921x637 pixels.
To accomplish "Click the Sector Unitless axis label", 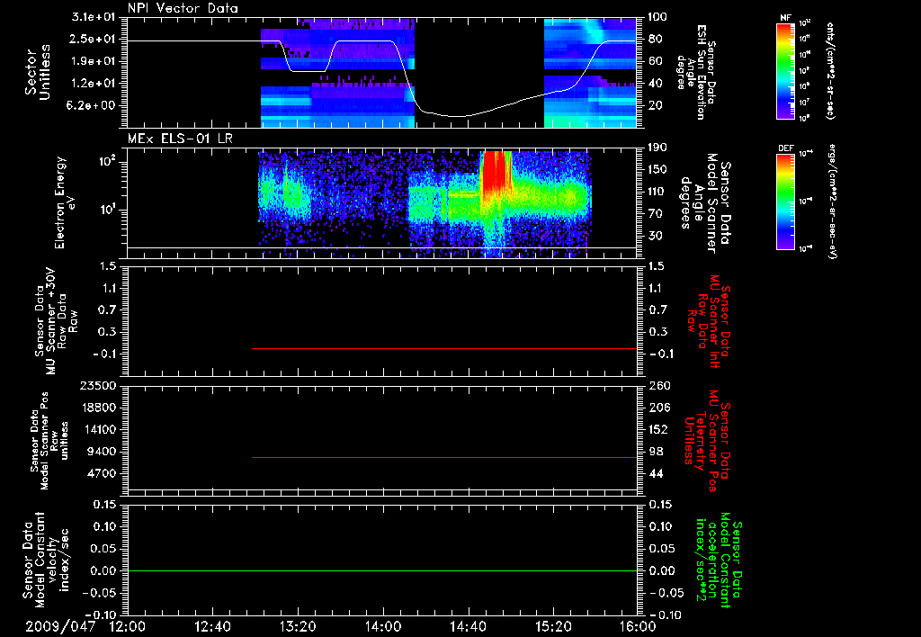I will [37, 72].
